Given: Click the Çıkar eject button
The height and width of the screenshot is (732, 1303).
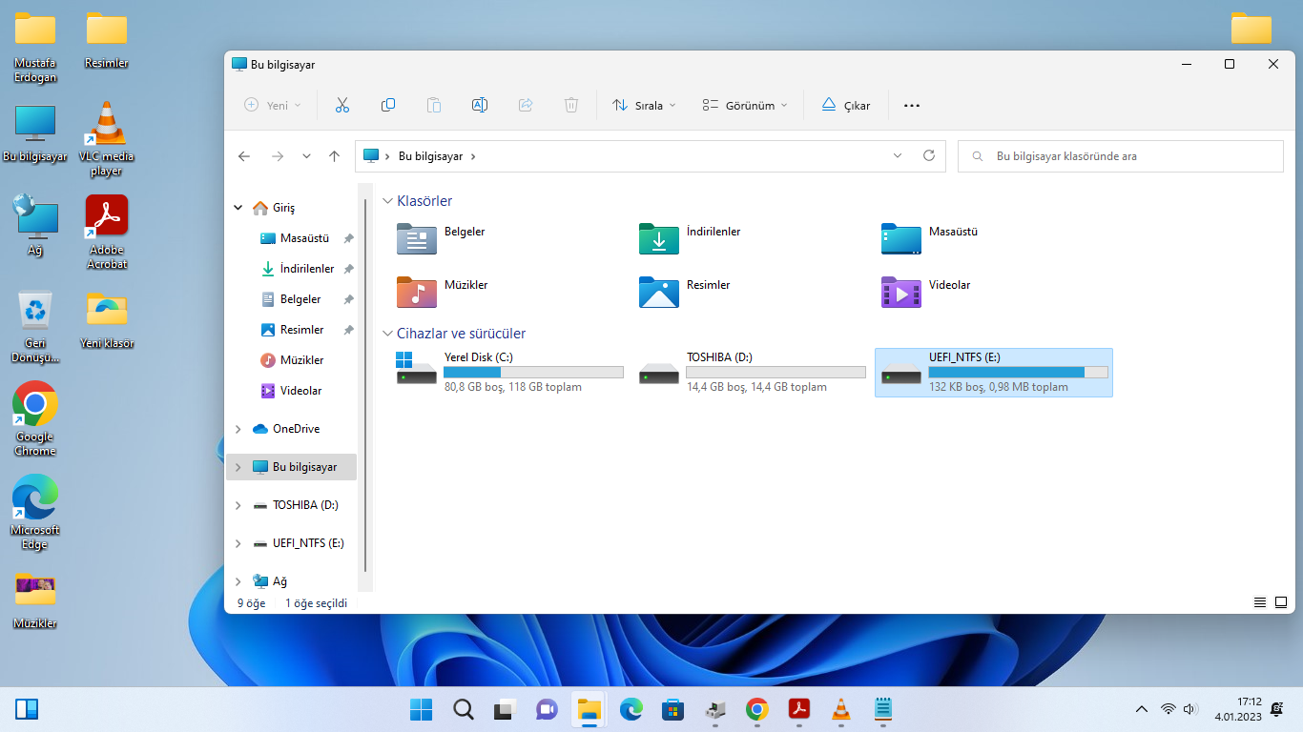Looking at the screenshot, I should (x=846, y=105).
